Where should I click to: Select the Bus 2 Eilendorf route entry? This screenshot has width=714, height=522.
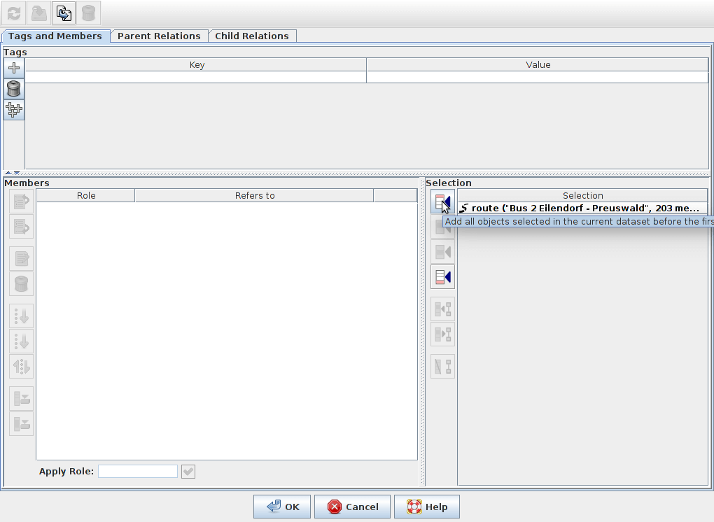coord(582,209)
